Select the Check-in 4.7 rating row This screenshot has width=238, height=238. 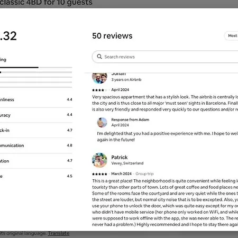click(36, 130)
